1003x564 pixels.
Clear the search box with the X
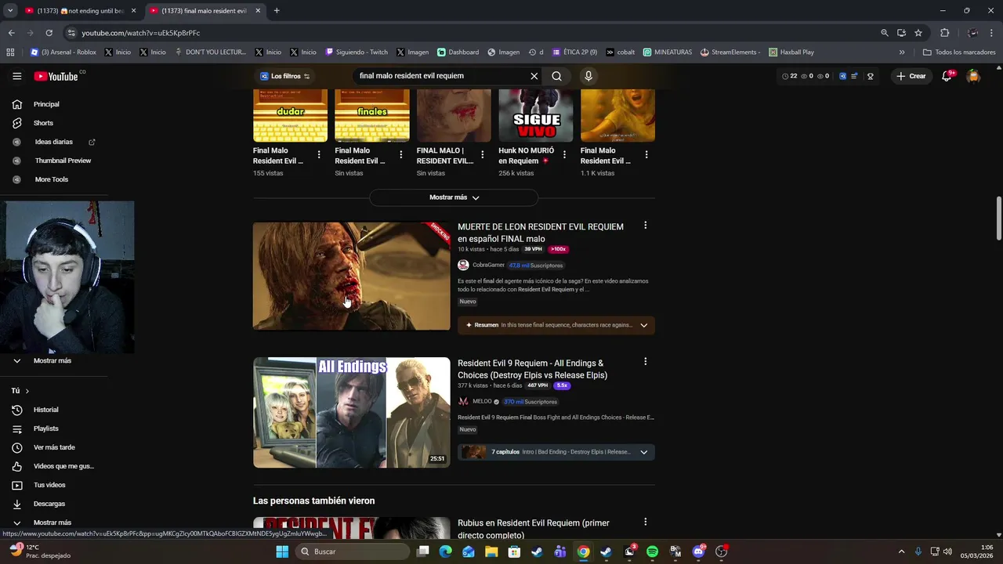click(x=534, y=76)
